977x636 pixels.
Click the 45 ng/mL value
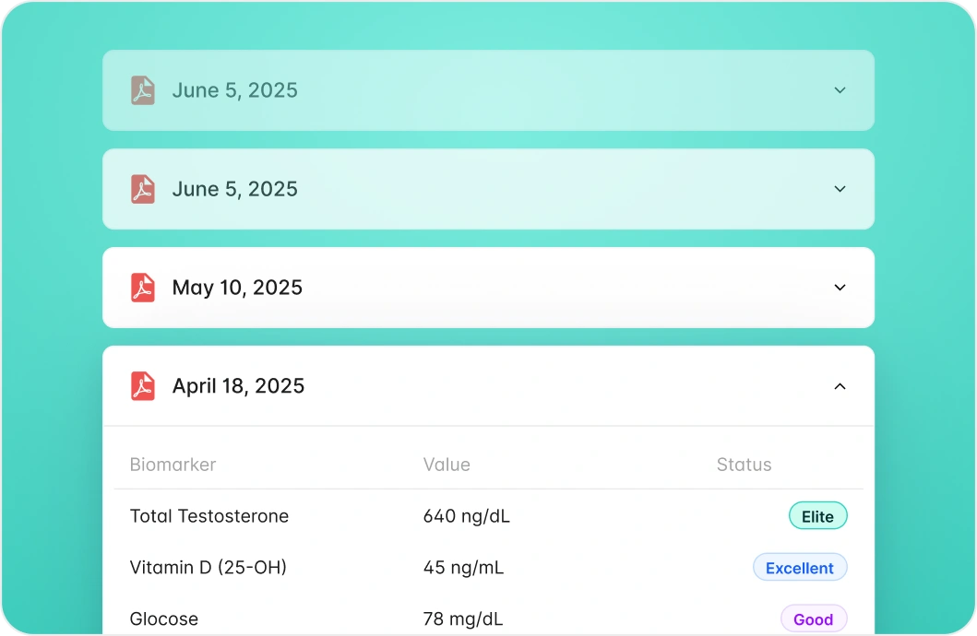coord(463,568)
